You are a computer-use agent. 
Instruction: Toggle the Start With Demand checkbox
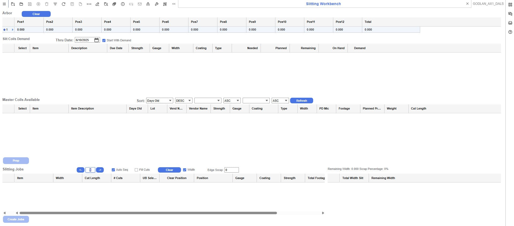104,40
